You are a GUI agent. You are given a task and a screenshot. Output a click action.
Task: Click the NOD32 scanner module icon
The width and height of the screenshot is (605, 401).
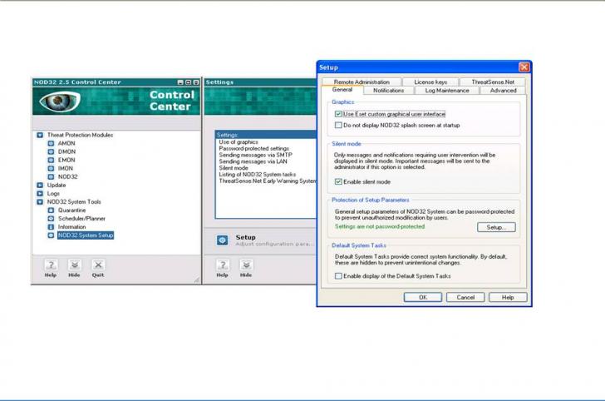tap(51, 177)
